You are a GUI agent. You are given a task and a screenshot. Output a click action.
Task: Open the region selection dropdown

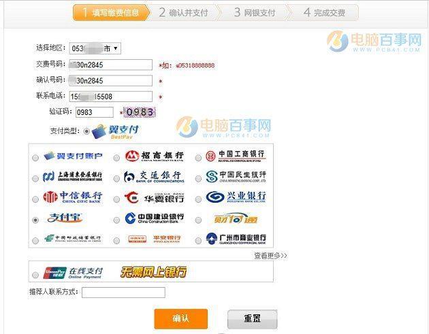point(95,48)
